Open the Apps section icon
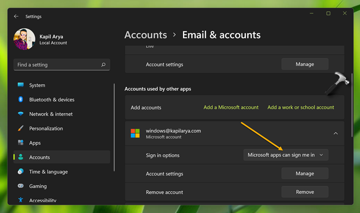This screenshot has width=360, height=213. click(x=21, y=143)
